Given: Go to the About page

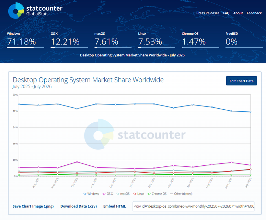Looking at the screenshot, I should pyautogui.click(x=238, y=13).
